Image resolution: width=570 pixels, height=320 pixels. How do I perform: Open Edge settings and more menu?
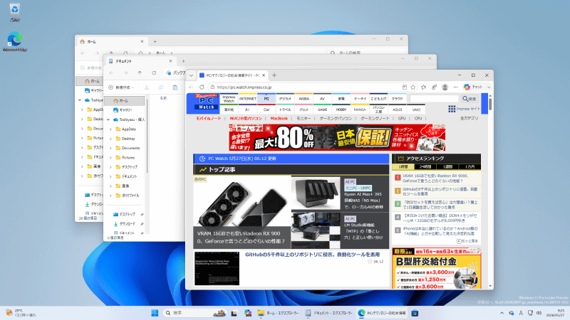pos(455,87)
